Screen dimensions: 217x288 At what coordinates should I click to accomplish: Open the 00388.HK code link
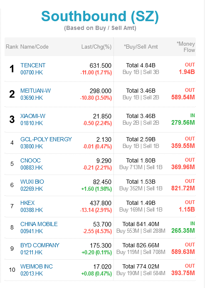32,210
